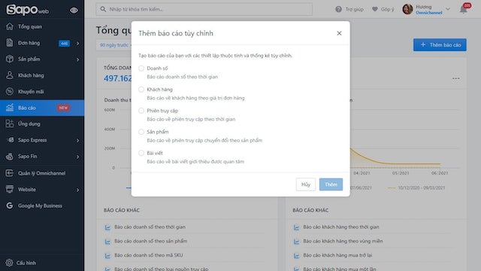Open Ứng dụng in the sidebar
The height and width of the screenshot is (271, 481).
coord(42,123)
